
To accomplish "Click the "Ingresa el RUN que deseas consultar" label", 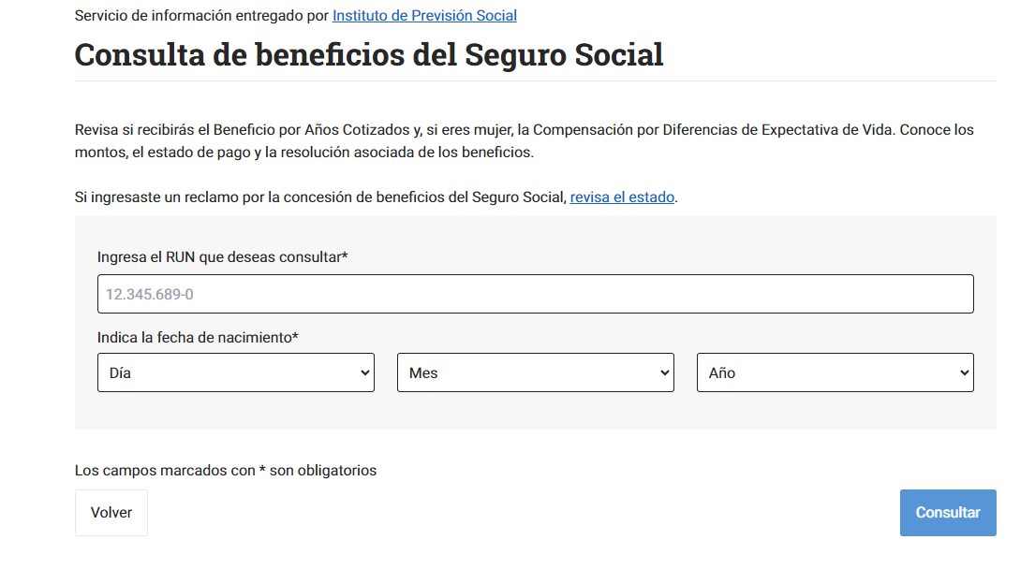I will click(222, 256).
